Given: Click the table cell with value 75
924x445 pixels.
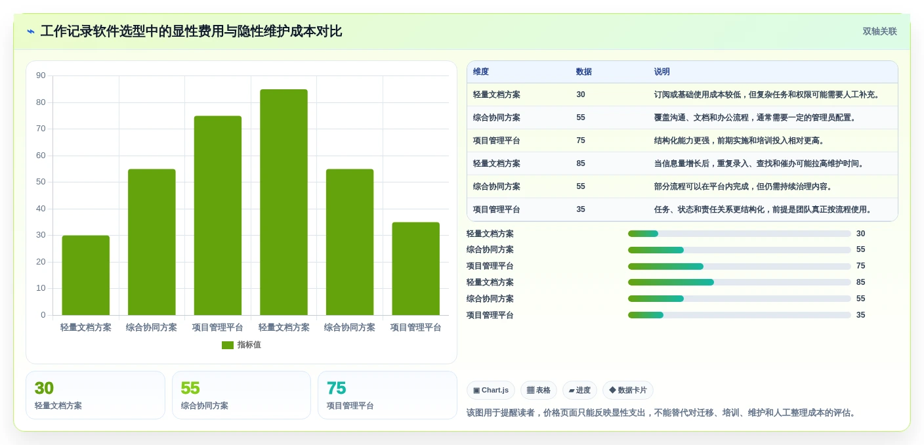Looking at the screenshot, I should tap(581, 140).
